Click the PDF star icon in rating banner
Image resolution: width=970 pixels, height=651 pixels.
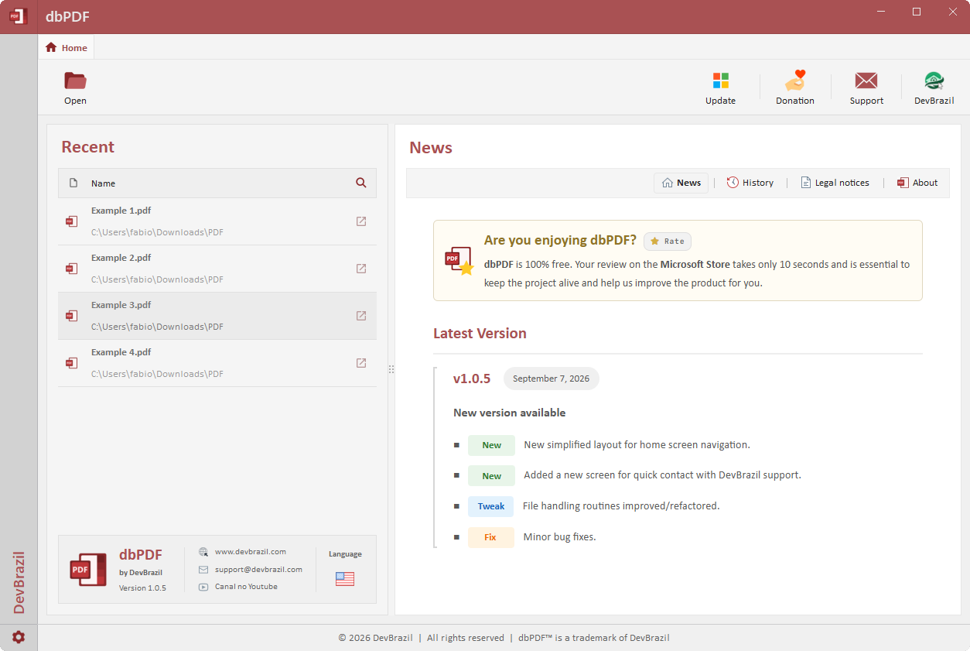(x=459, y=261)
